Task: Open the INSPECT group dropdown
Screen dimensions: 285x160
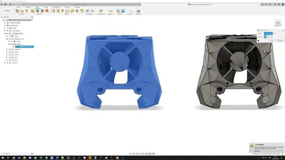Action: point(110,14)
